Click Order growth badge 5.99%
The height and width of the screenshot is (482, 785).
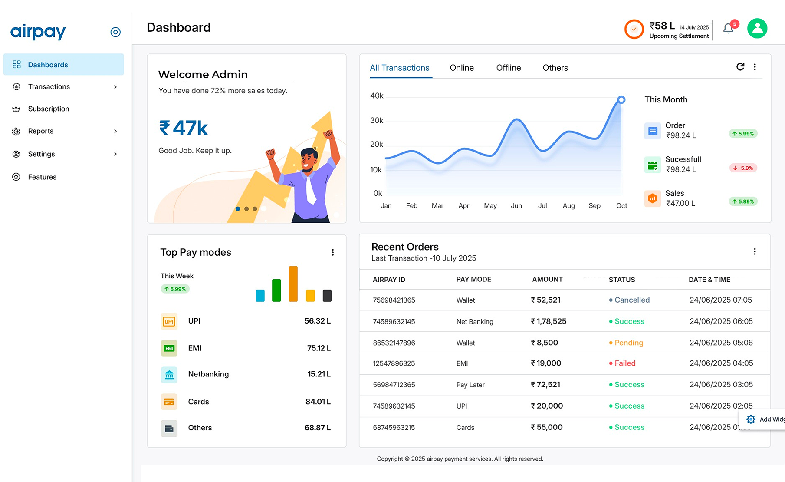[x=743, y=134]
